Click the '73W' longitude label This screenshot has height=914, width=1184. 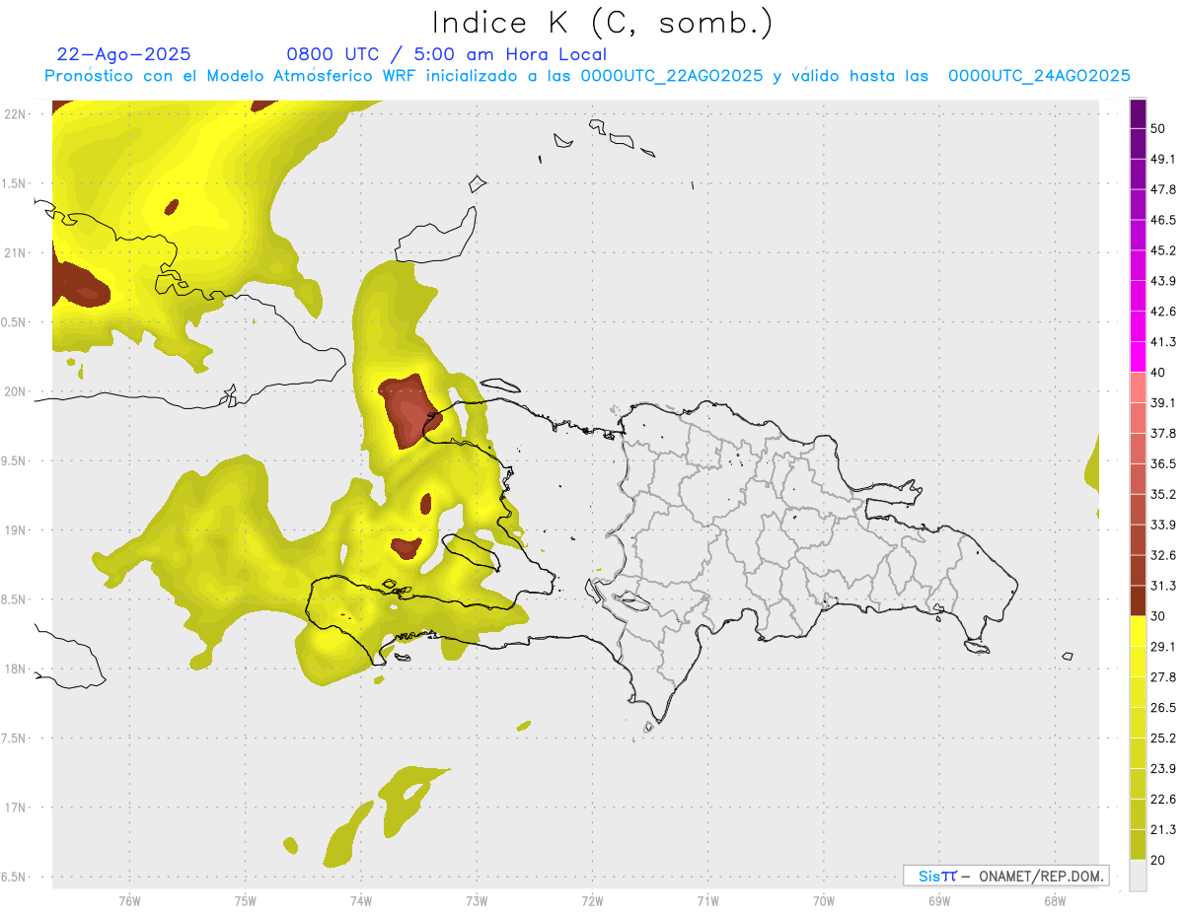click(477, 901)
